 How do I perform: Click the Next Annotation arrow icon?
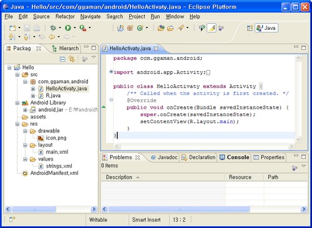pos(11,37)
